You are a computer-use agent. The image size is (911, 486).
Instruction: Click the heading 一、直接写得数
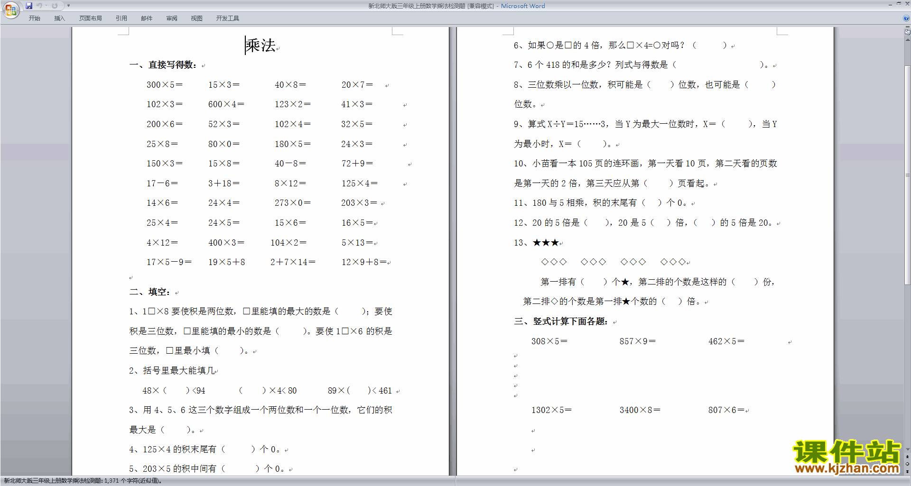[163, 65]
